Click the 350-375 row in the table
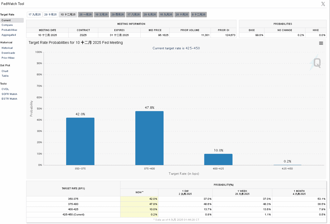The height and width of the screenshot is (224, 330). [x=176, y=199]
